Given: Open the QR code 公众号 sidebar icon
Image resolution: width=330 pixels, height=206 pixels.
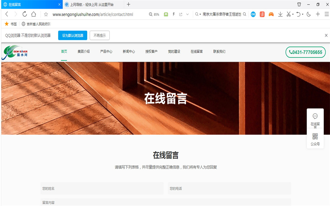Looking at the screenshot, I should coord(315,136).
